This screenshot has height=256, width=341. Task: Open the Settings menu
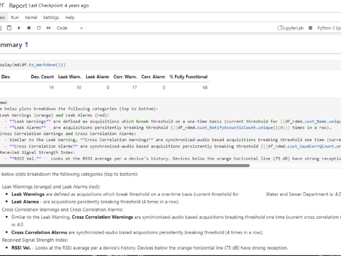pos(51,17)
